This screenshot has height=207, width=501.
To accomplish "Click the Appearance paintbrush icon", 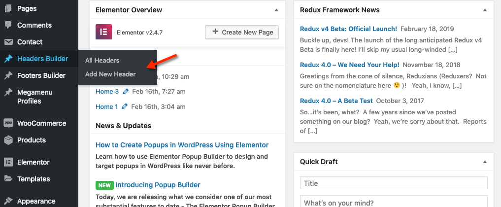I will pos(8,201).
